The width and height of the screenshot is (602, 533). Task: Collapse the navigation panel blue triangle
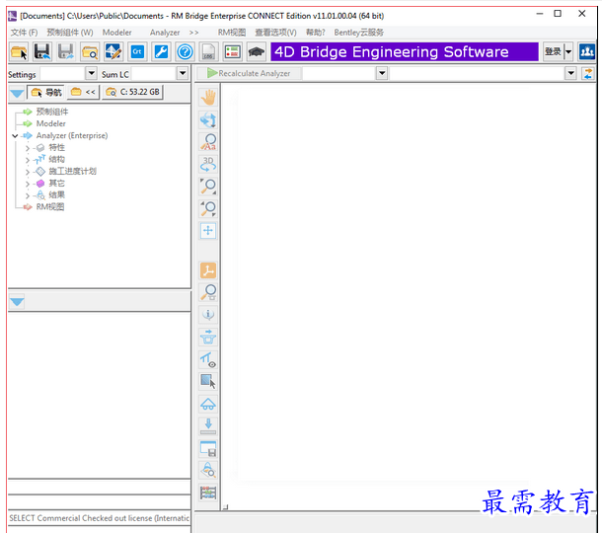(x=17, y=94)
